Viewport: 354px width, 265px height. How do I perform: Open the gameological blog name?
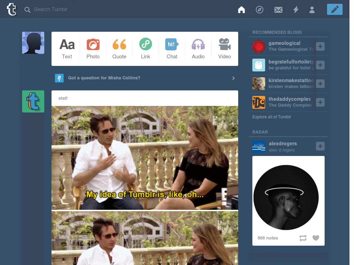pyautogui.click(x=284, y=43)
